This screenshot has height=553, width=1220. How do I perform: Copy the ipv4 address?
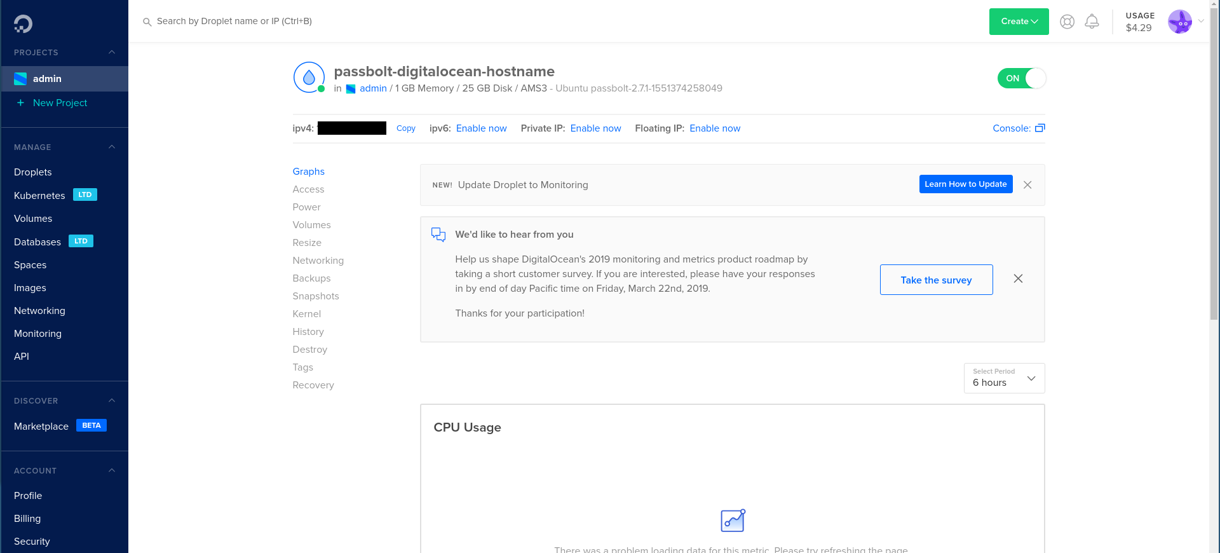pyautogui.click(x=406, y=128)
